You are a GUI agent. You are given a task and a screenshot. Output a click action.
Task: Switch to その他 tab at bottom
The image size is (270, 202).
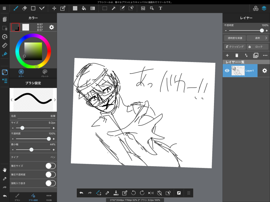49,197
